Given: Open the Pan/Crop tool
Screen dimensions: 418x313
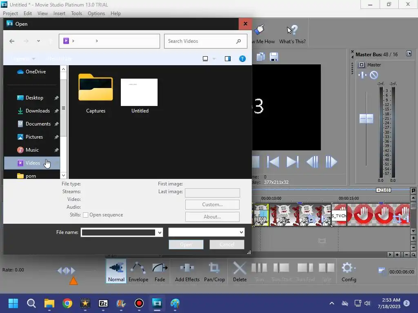Looking at the screenshot, I should 214,271.
